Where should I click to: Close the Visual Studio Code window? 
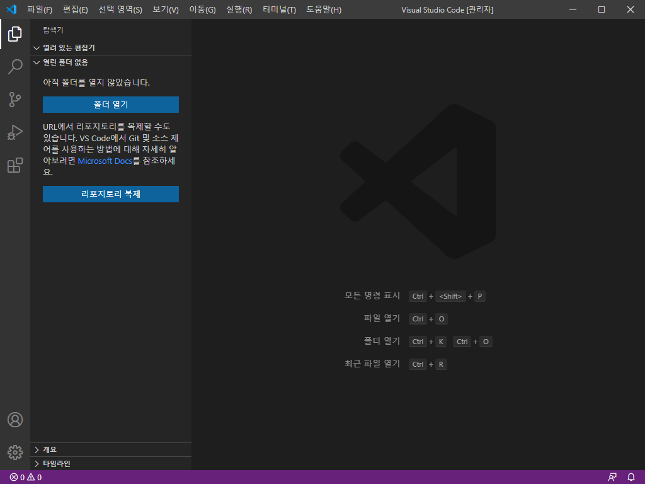(x=630, y=9)
